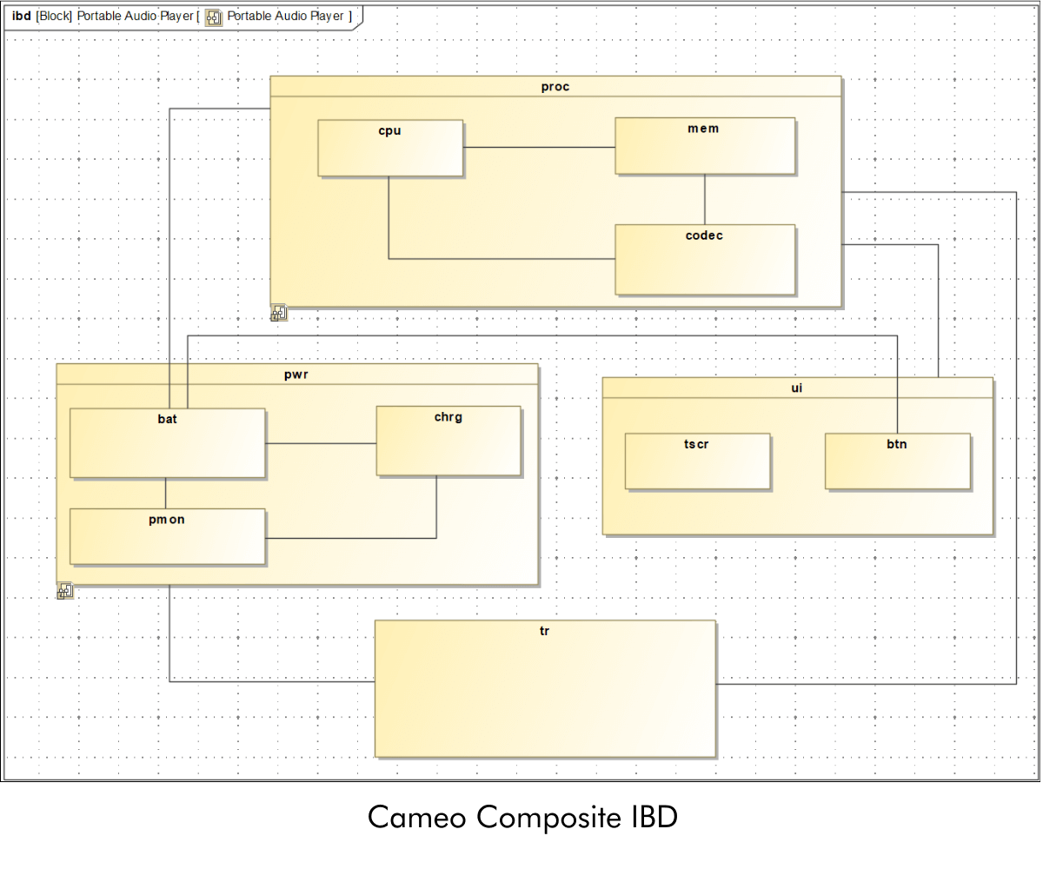The image size is (1043, 869).
Task: Select the connector between bat and chrg
Action: 322,441
